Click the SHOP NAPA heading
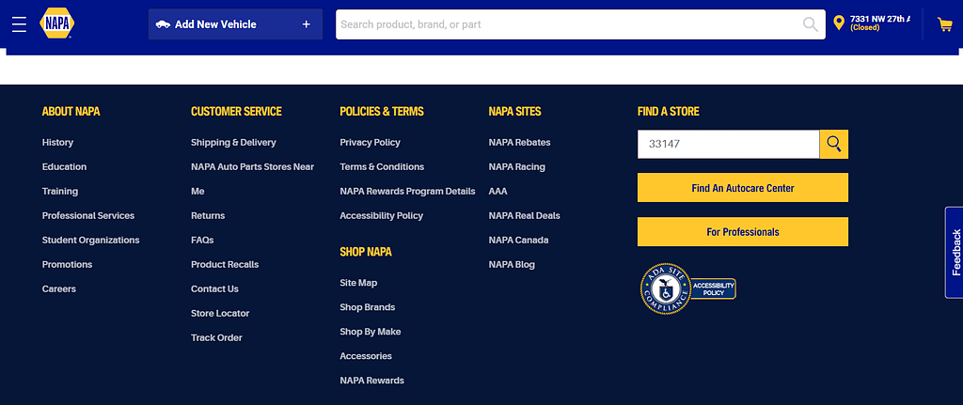The height and width of the screenshot is (405, 963). 366,252
